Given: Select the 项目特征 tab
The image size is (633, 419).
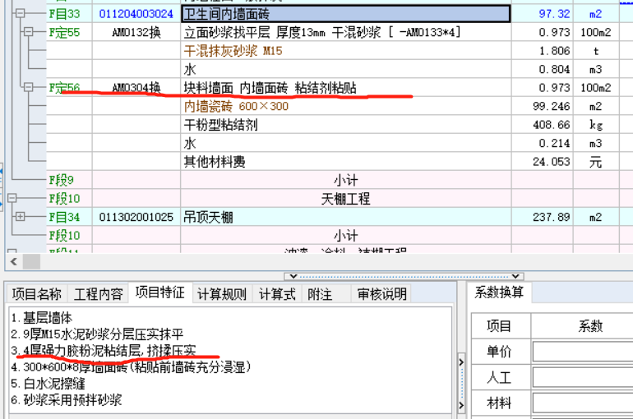Looking at the screenshot, I should tap(160, 292).
